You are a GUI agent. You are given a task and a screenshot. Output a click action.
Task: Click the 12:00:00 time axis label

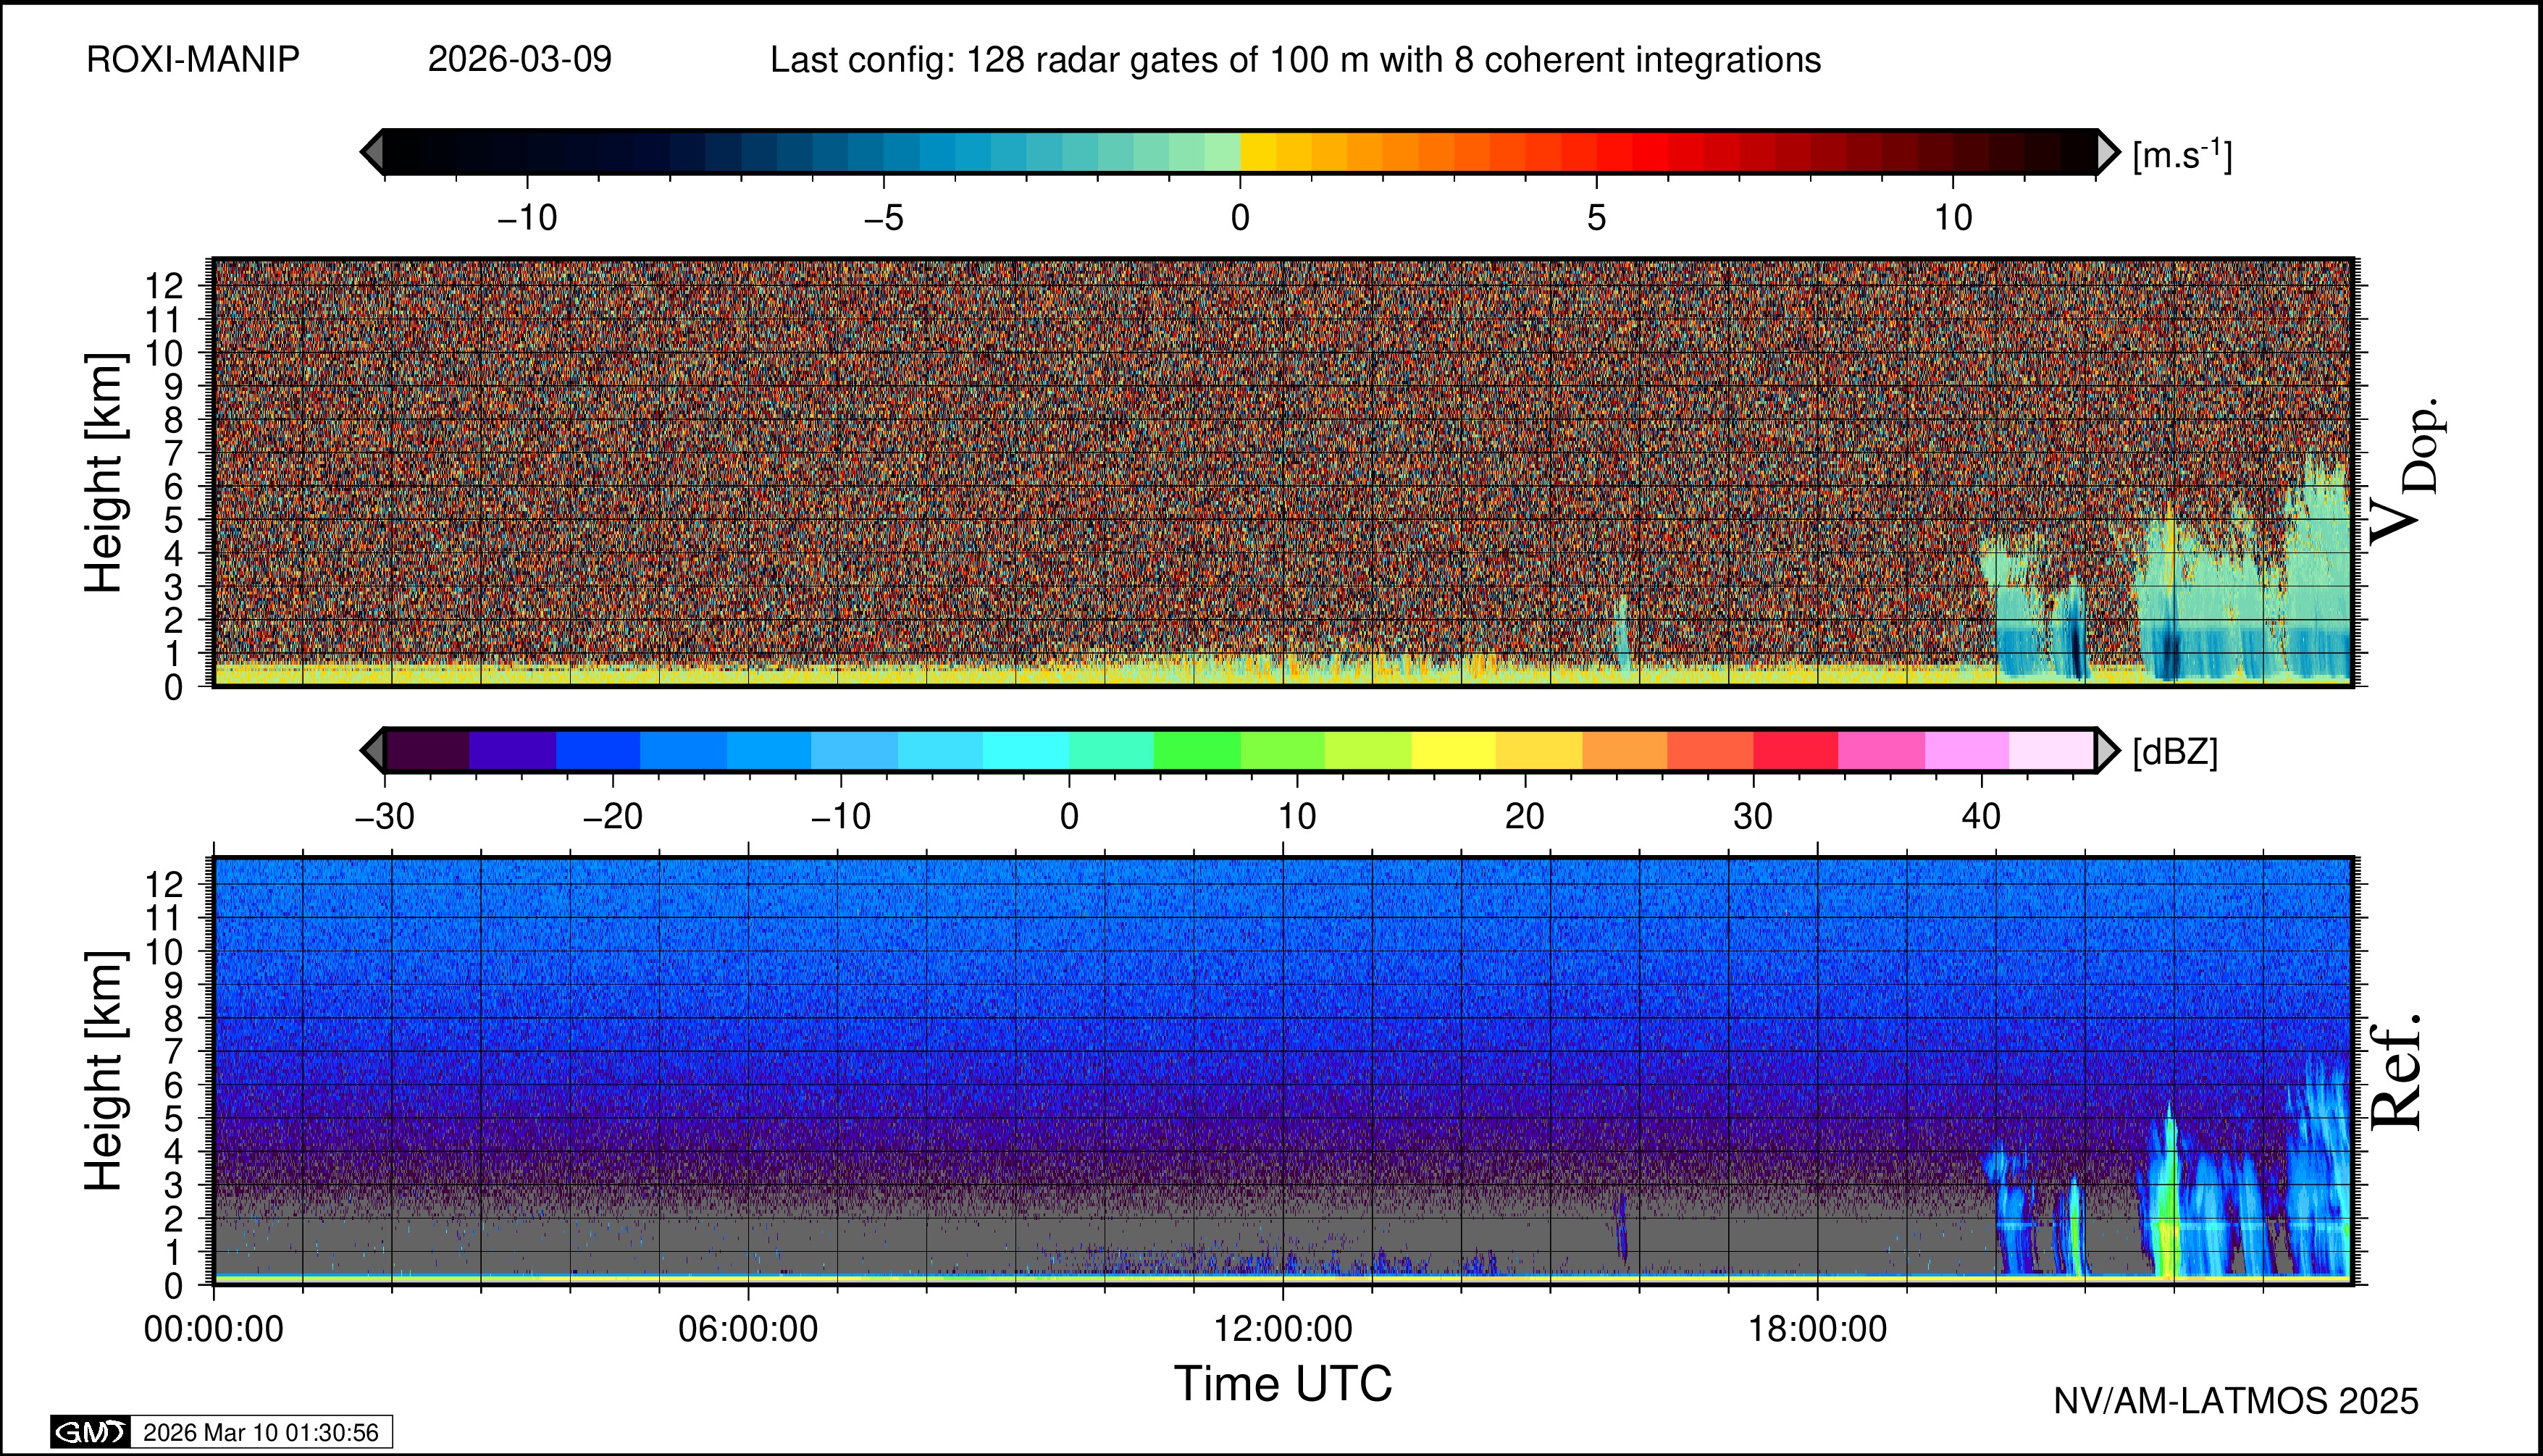click(x=1283, y=1330)
